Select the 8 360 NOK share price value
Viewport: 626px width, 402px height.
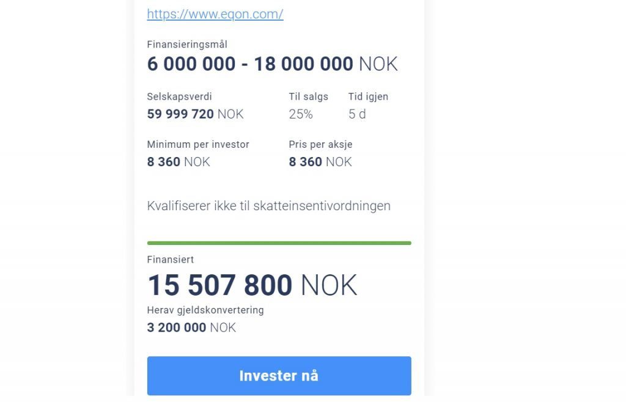[320, 162]
